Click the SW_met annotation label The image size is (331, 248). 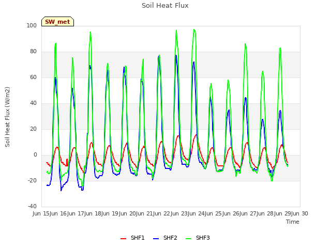57,22
